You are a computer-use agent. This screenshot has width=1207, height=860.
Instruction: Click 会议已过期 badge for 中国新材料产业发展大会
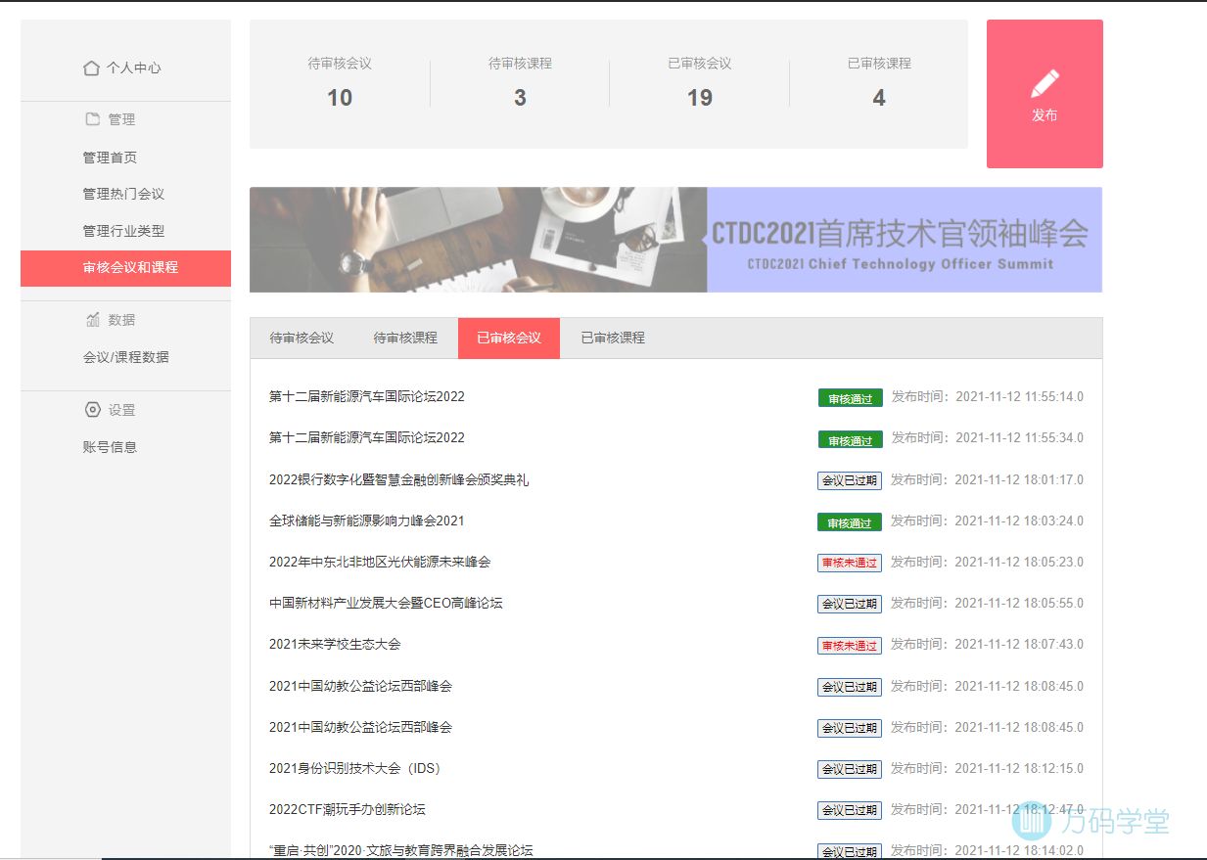tap(849, 605)
